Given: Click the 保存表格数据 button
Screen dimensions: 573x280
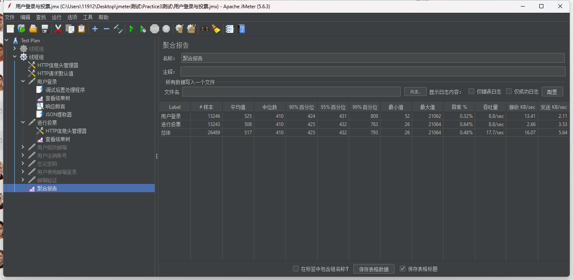Looking at the screenshot, I should [373, 269].
